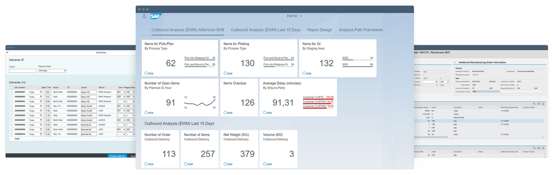Click the consumption progress bar at 39%

[507, 91]
